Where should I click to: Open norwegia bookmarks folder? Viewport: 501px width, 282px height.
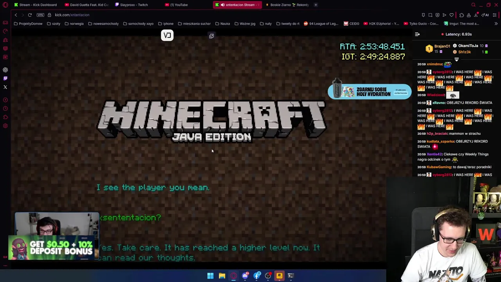[74, 23]
